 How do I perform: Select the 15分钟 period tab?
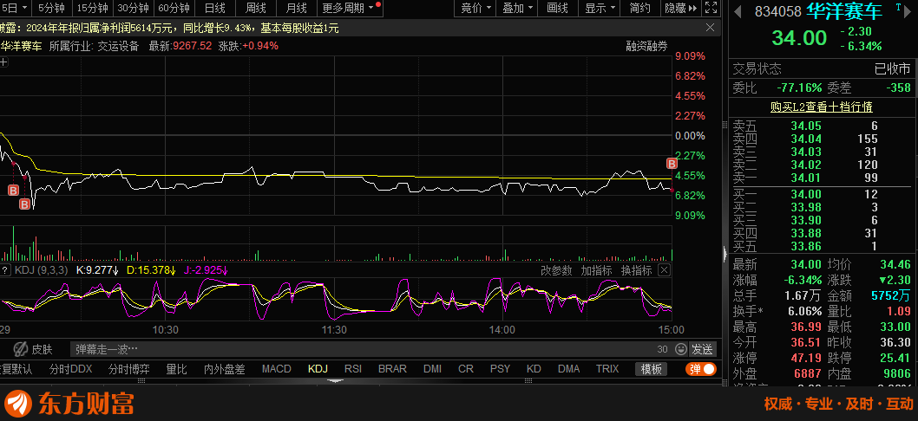point(93,8)
